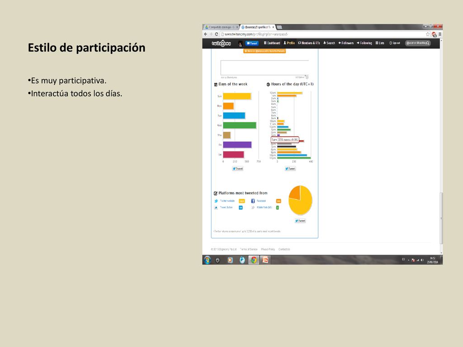The height and width of the screenshot is (347, 463).
Task: Click the Facebook platform icon
Action: pos(253,201)
